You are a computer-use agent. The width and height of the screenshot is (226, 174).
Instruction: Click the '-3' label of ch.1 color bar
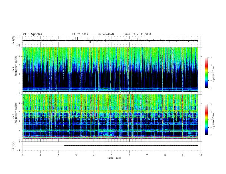(x=210, y=57)
